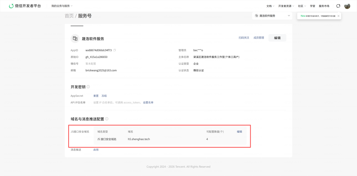357x176 pixels.
Task: Open the 成员管理 link
Action: click(259, 38)
